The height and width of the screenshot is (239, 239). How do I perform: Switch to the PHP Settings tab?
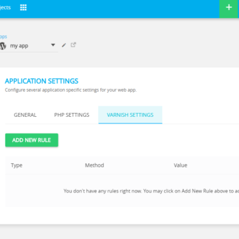point(72,115)
